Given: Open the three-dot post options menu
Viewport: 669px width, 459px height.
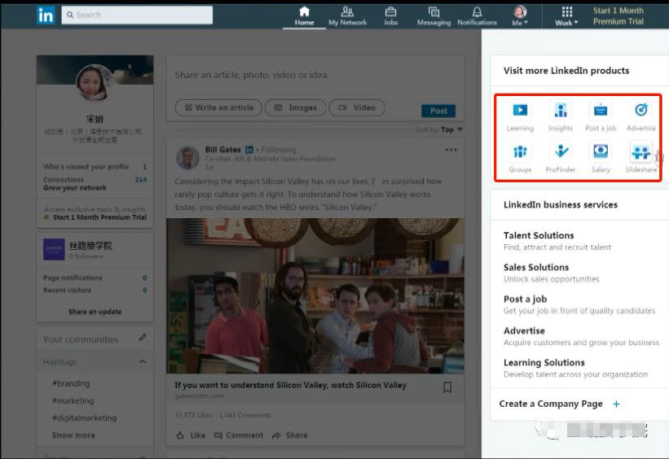Looking at the screenshot, I should coord(451,150).
